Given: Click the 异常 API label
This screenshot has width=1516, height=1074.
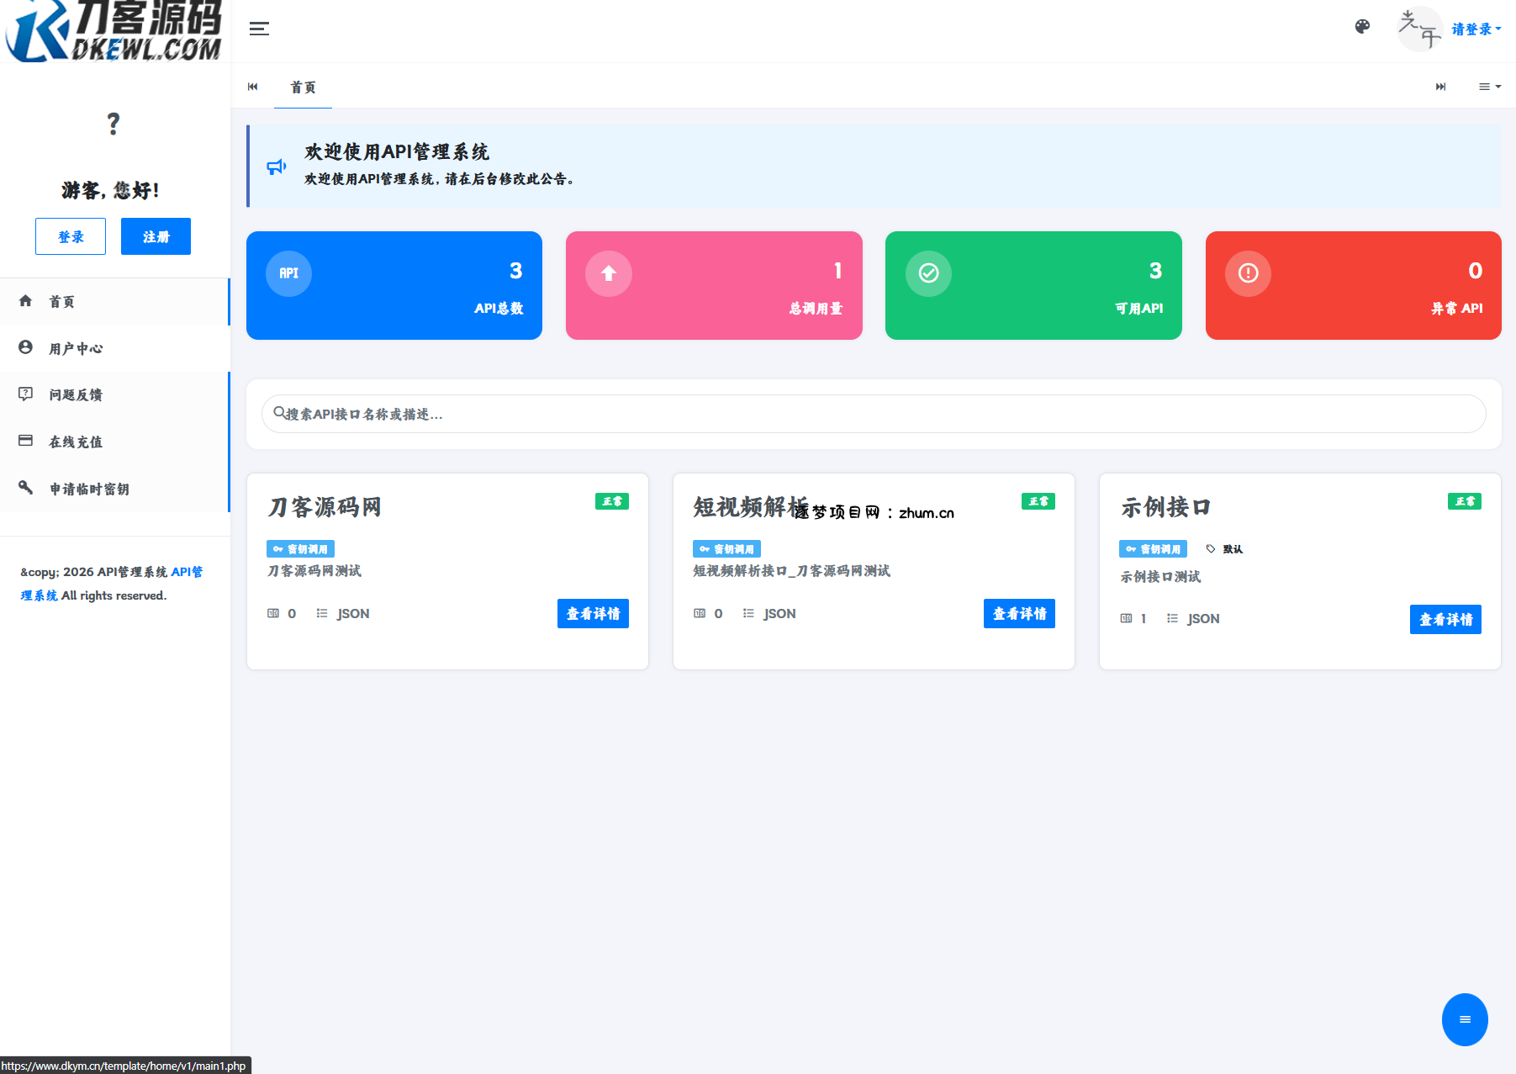Looking at the screenshot, I should 1457,309.
